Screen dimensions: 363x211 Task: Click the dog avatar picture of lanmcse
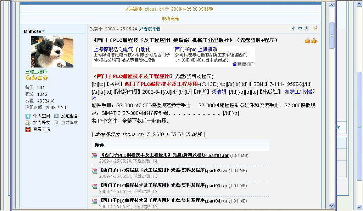(x=52, y=52)
